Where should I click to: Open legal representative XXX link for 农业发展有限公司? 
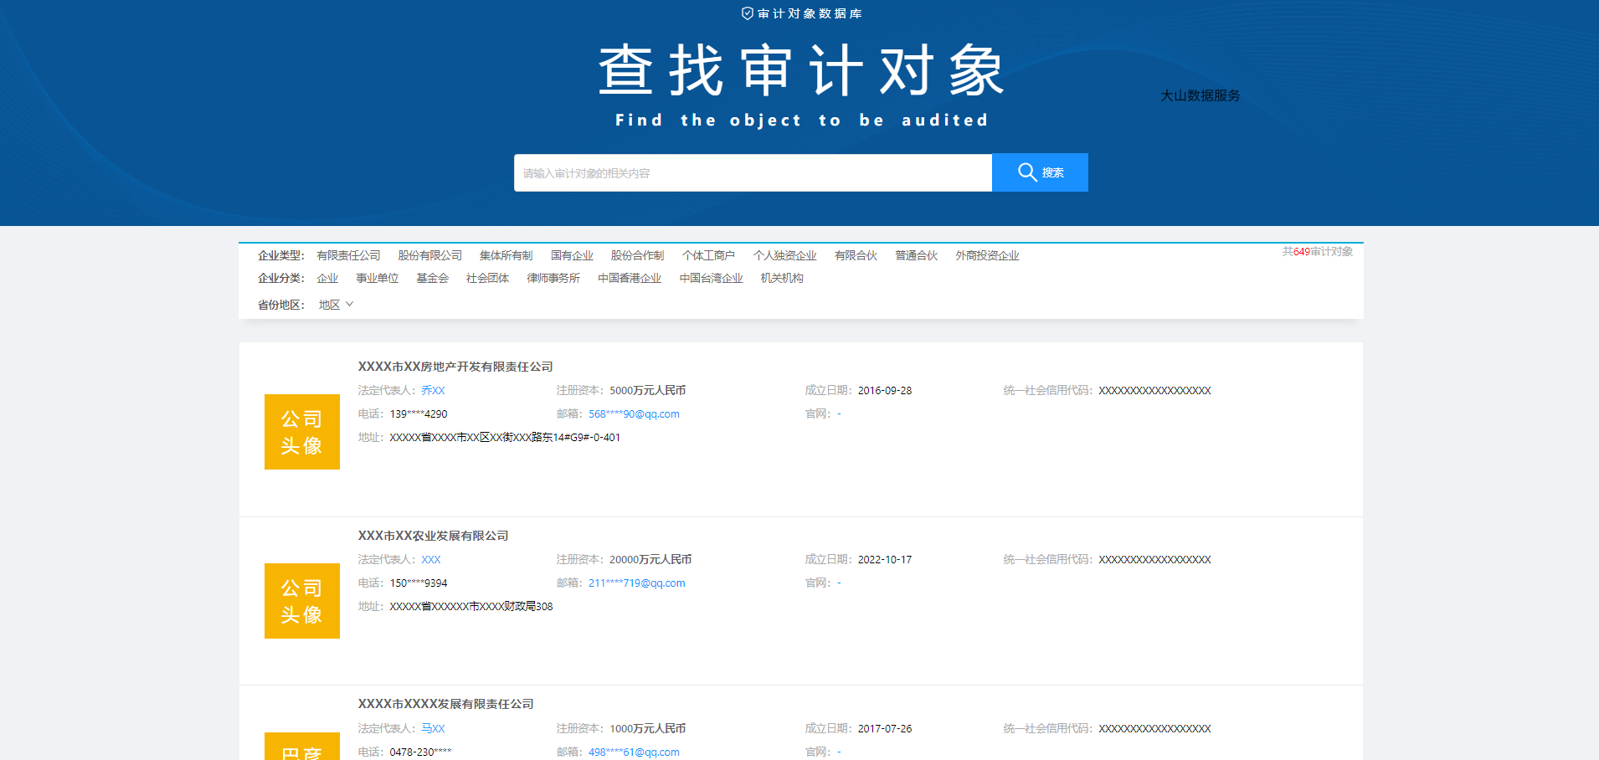(431, 559)
